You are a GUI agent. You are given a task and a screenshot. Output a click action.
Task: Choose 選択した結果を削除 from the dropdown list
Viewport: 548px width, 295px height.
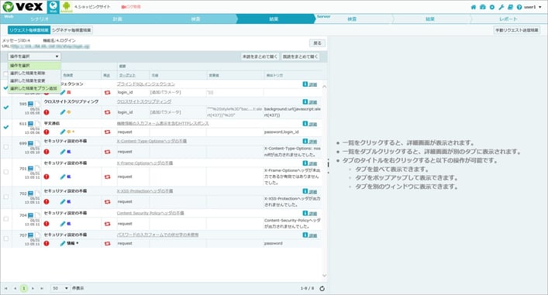click(34, 74)
